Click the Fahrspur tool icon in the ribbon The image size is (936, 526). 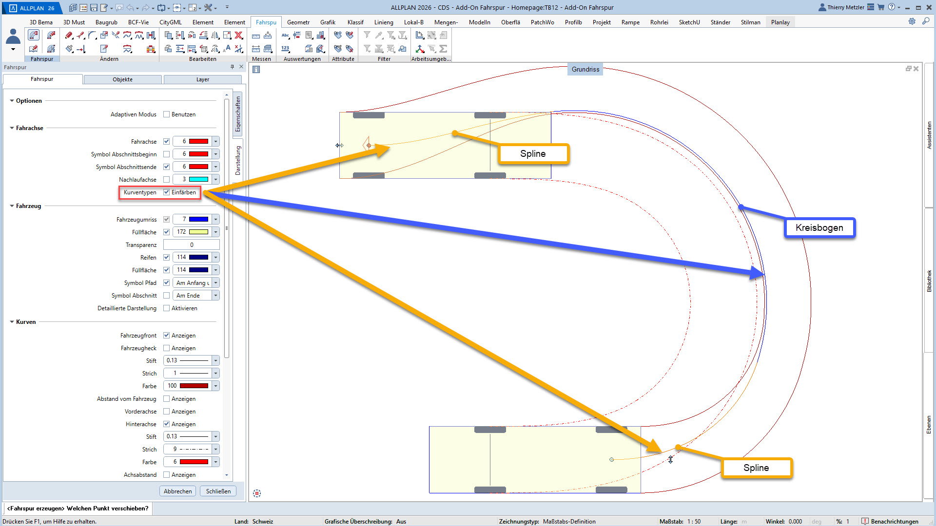coord(34,35)
